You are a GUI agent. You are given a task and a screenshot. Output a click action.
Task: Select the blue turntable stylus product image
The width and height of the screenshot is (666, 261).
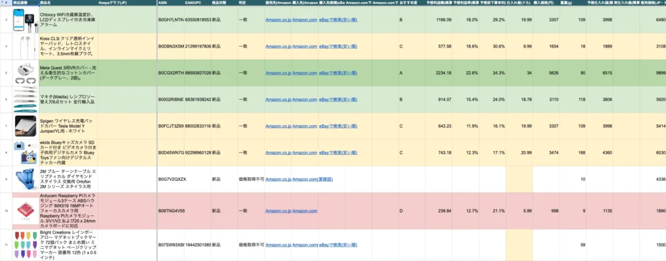[x=25, y=179]
